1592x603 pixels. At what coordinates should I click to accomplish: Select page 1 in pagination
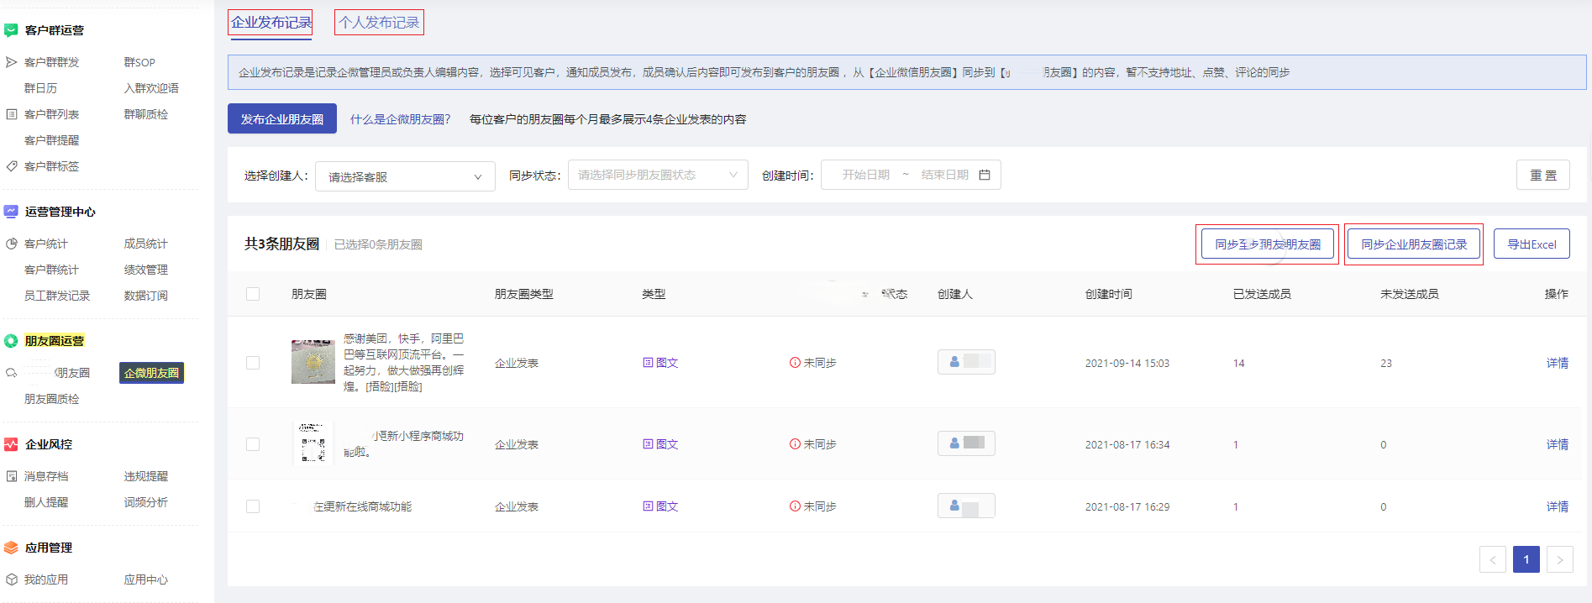pos(1526,559)
